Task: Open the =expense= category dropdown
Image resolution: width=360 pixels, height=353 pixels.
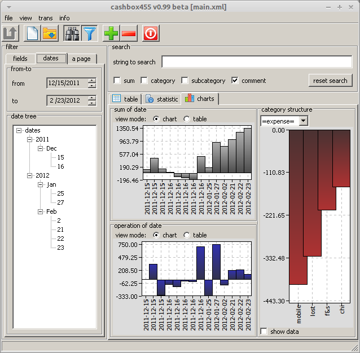Action: [303, 121]
